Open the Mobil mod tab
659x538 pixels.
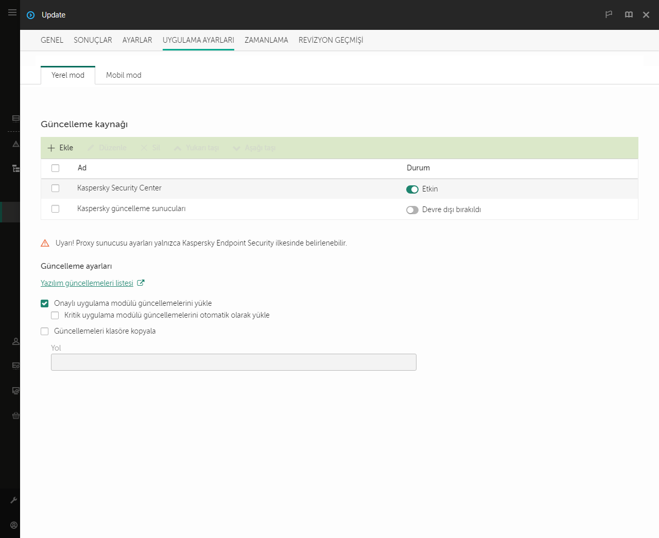click(124, 75)
